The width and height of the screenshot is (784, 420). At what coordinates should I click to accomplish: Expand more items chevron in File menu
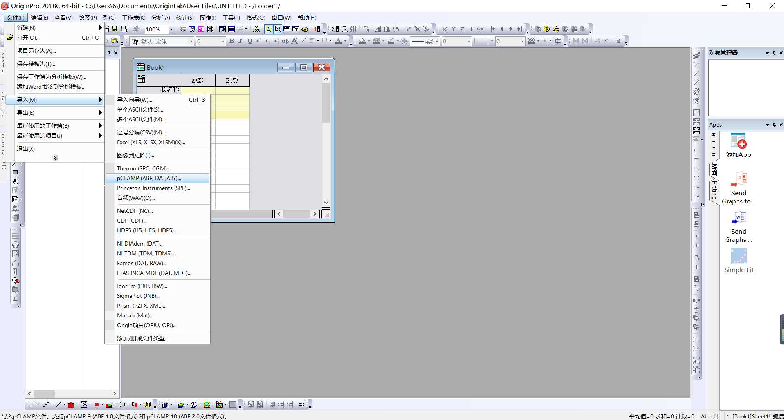tap(56, 158)
